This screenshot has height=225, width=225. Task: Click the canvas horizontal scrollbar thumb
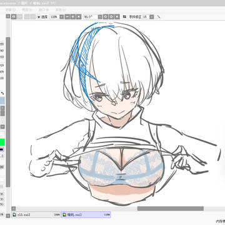171,208
